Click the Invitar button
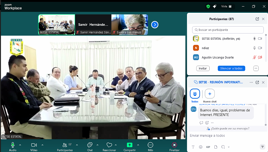This screenshot has height=152, width=268. pos(203,68)
